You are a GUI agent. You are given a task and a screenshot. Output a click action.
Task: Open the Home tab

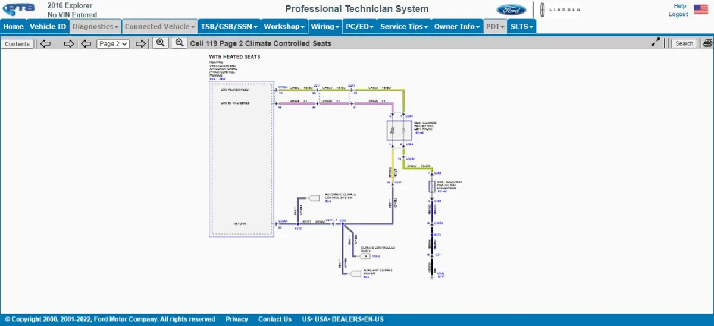tap(14, 26)
